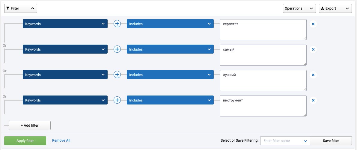Viewport: 357px width, 150px height.
Task: Click the Remove All link
Action: click(x=61, y=140)
